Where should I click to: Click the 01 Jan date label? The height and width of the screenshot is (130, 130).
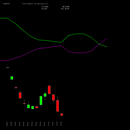pyautogui.click(x=19, y=124)
